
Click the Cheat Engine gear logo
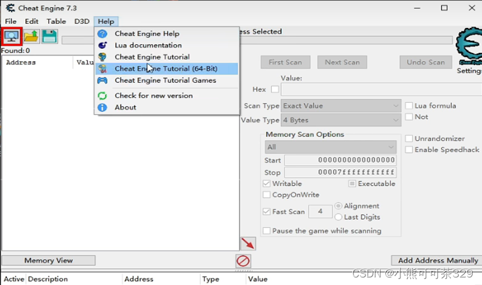[x=469, y=46]
